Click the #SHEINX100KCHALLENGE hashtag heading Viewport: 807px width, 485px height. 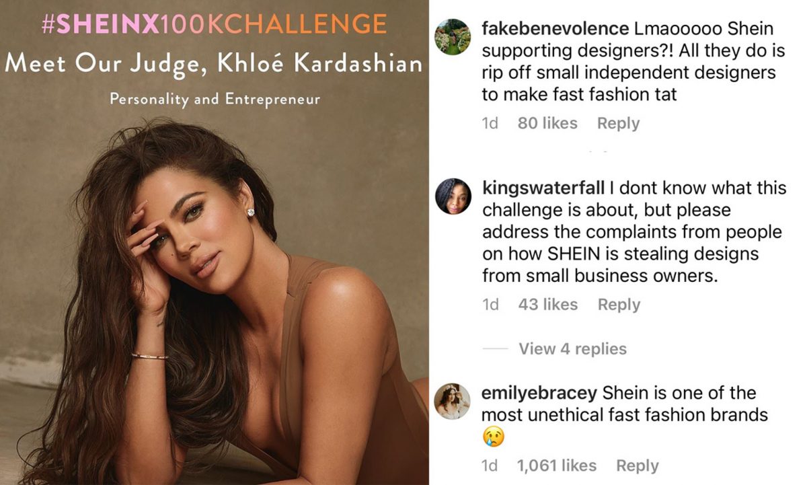[x=214, y=25]
